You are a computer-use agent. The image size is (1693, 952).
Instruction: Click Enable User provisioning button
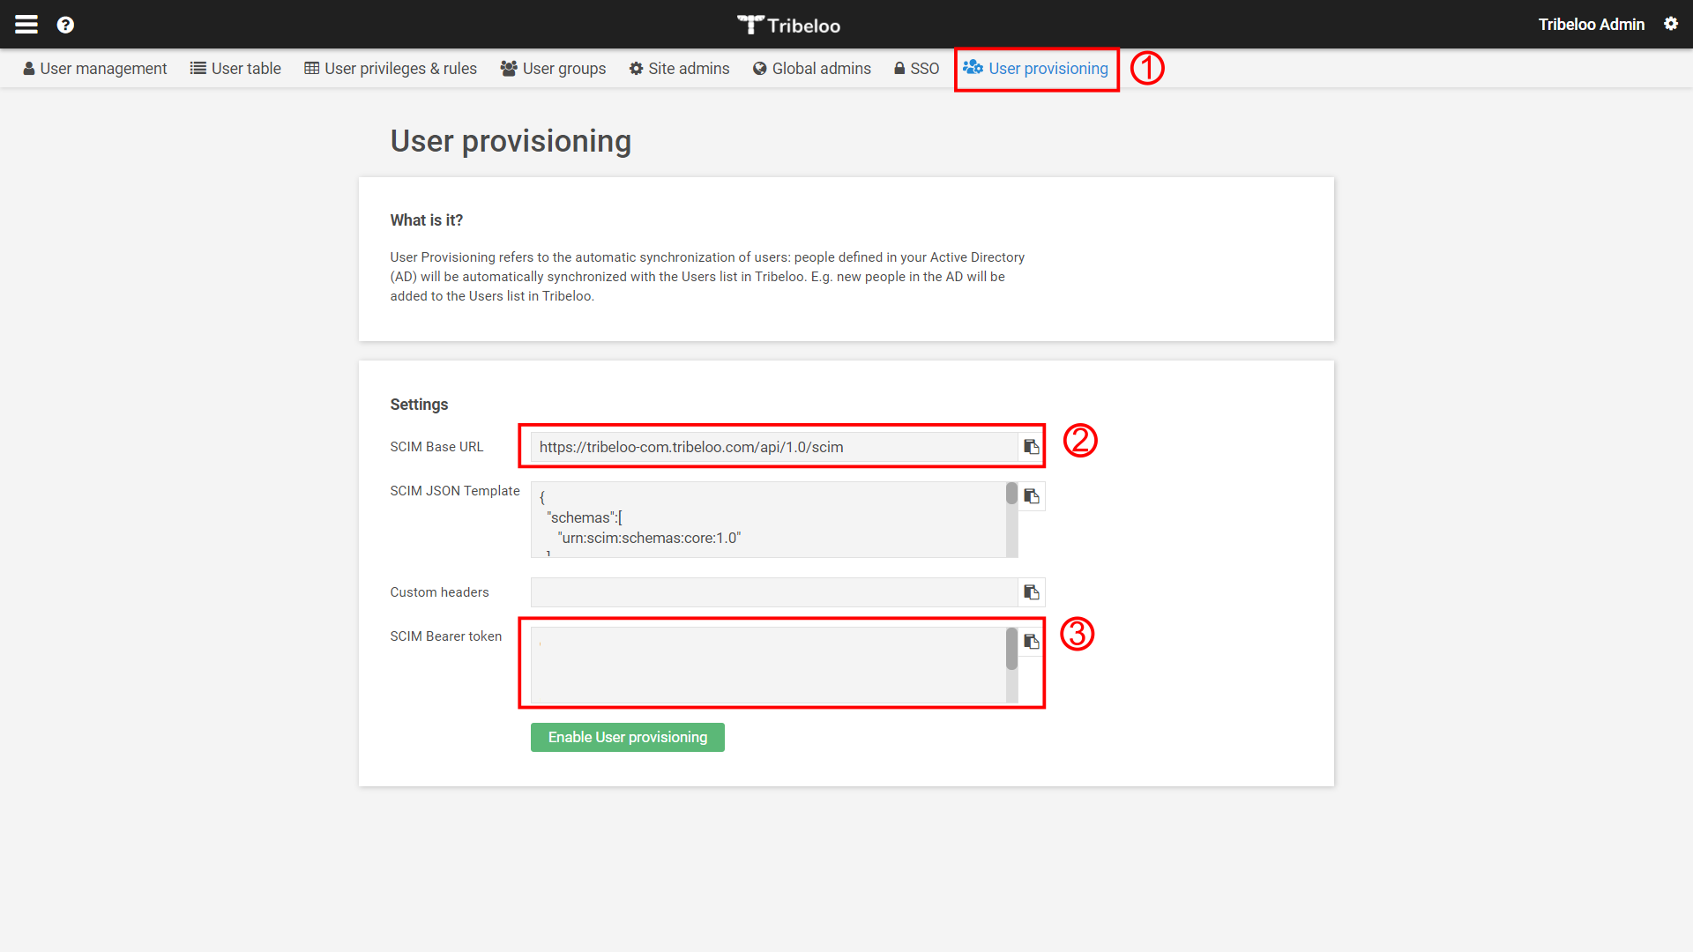coord(627,737)
